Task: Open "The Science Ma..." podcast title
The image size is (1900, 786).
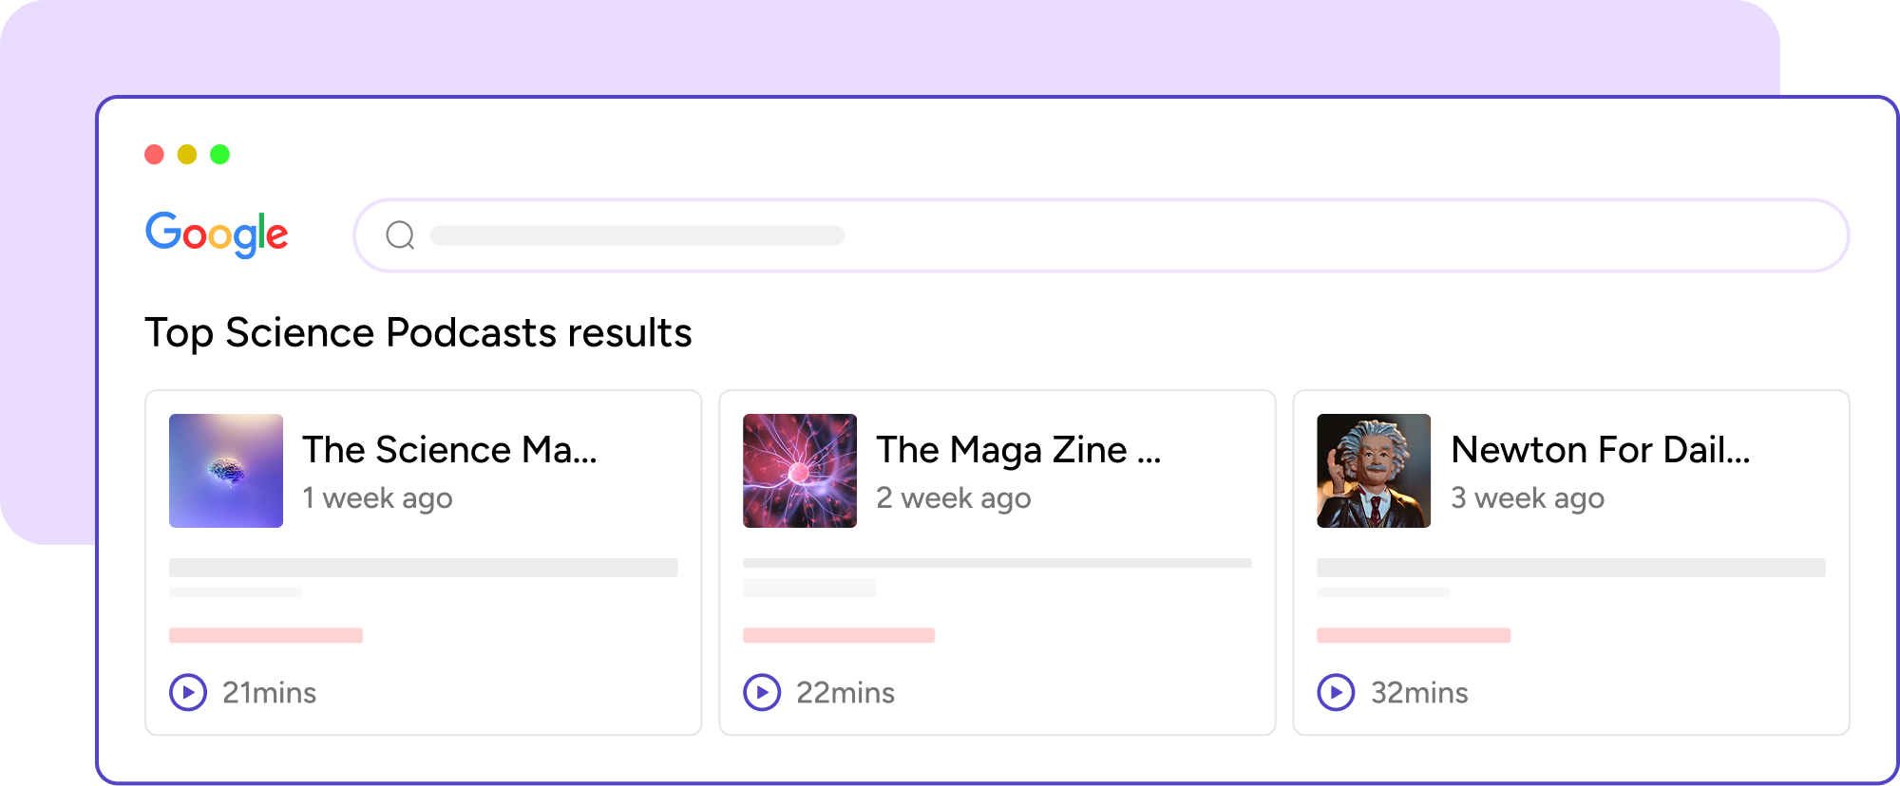Action: pos(449,450)
